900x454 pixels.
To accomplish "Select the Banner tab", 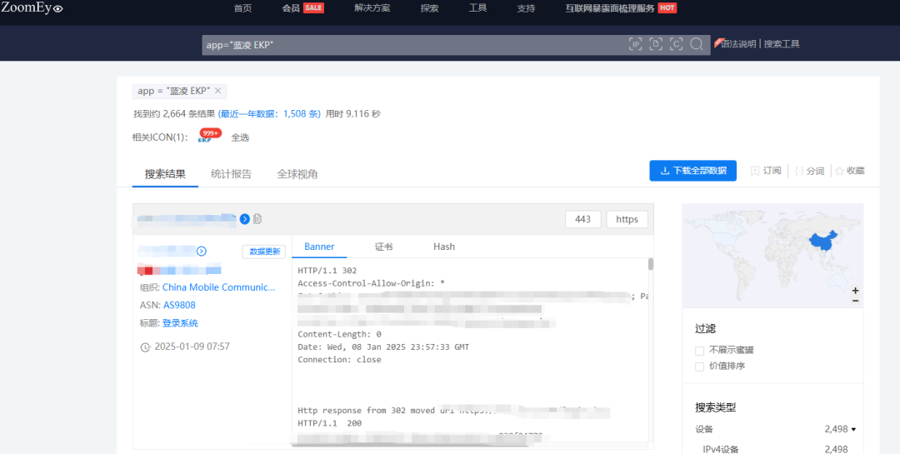I will 319,247.
